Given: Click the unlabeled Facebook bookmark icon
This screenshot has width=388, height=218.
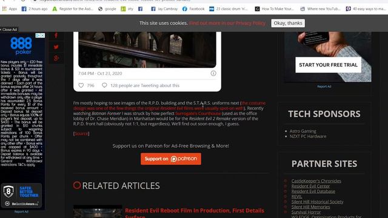Looking at the screenshot, I should 140,9.
